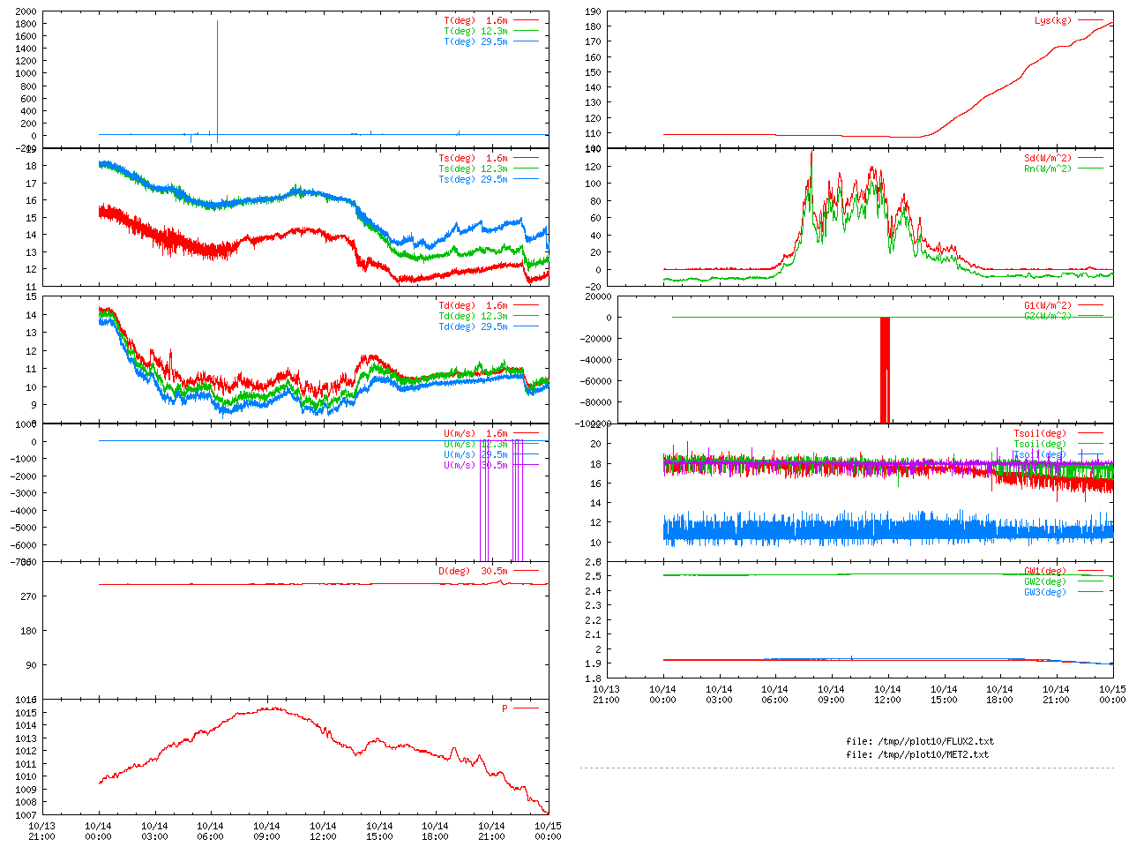
Task: Click the Sd(W/m^2) legend label
Action: (x=1049, y=158)
